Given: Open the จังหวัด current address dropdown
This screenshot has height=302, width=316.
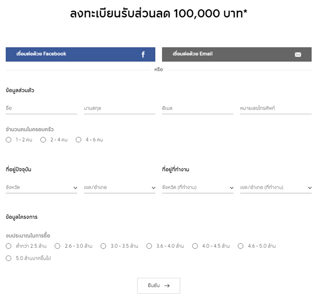Looking at the screenshot, I should pyautogui.click(x=41, y=187).
